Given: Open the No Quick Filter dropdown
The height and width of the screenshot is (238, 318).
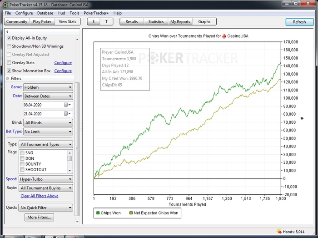Looking at the screenshot, I should pyautogui.click(x=46, y=208).
